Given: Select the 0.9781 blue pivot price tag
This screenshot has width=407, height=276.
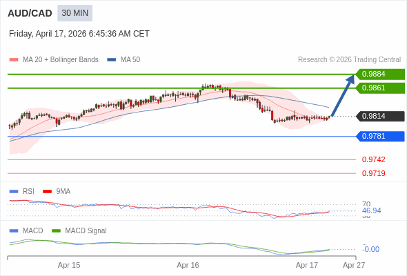Looking at the screenshot, I should (x=380, y=137).
